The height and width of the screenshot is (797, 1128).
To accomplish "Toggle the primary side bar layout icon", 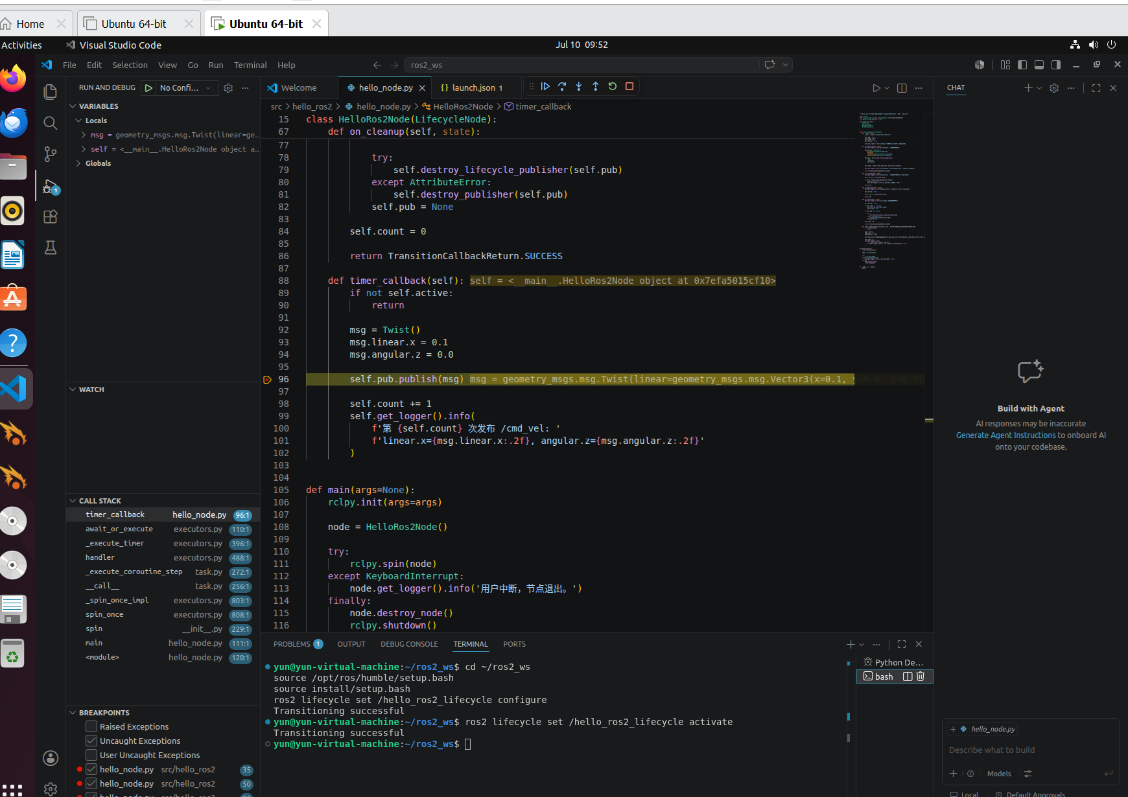I will [x=1022, y=65].
